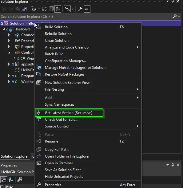This screenshot has height=188, width=183.
Task: Expand the Dependencies node
Action: click(x=9, y=41)
